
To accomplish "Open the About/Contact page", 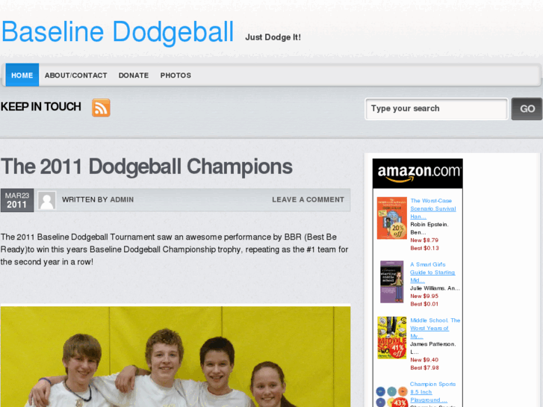I will point(76,75).
